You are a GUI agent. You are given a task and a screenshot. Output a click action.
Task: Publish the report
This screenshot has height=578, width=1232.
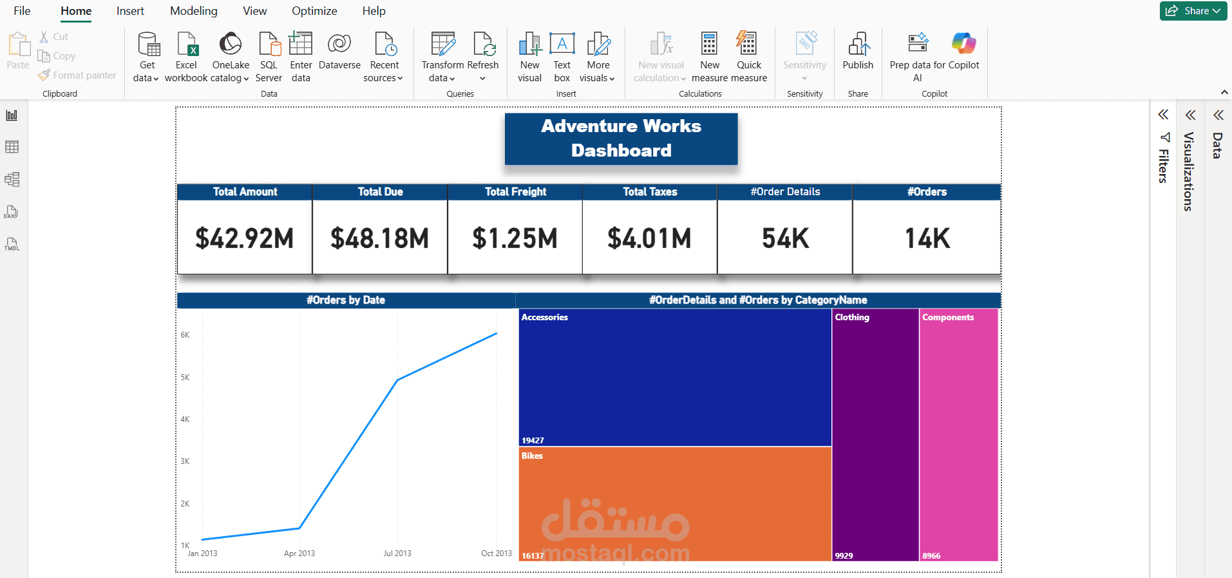coord(858,50)
